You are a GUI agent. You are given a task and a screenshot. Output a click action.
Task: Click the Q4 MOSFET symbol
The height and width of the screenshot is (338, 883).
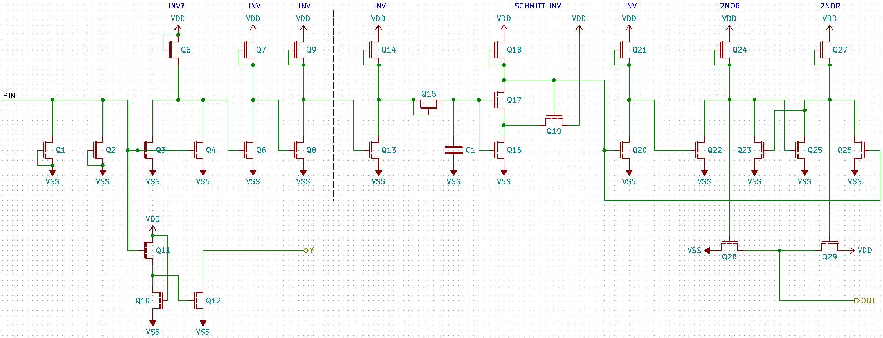pos(199,150)
